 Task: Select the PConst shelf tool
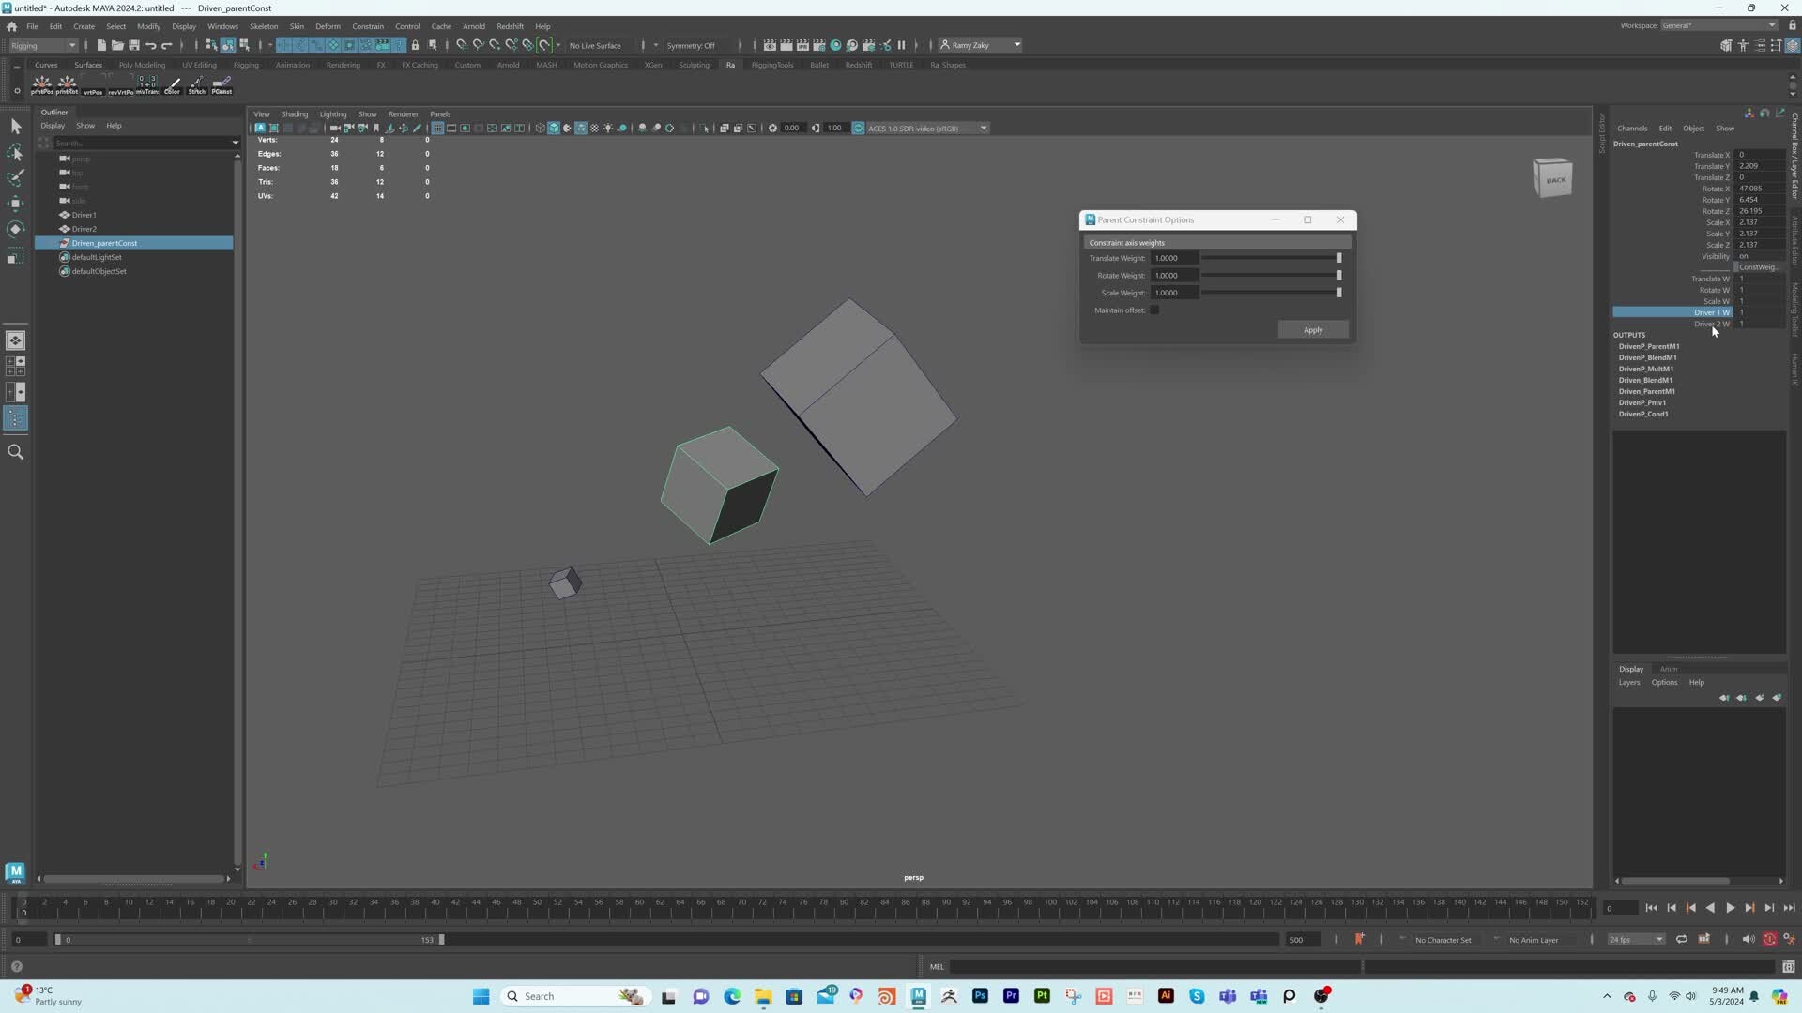222,84
